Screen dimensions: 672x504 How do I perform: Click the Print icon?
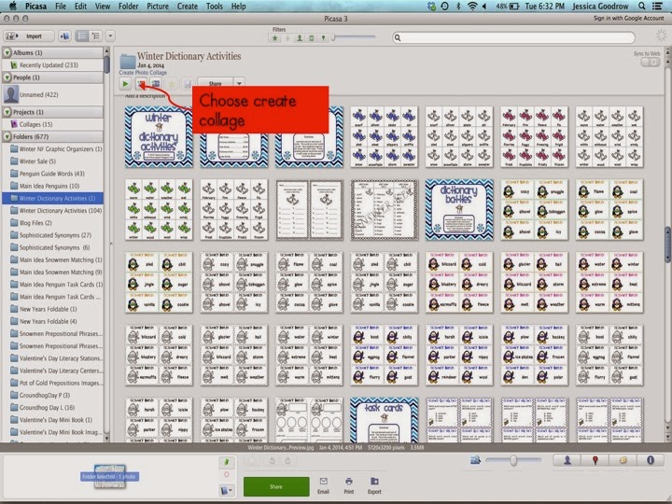(x=349, y=485)
